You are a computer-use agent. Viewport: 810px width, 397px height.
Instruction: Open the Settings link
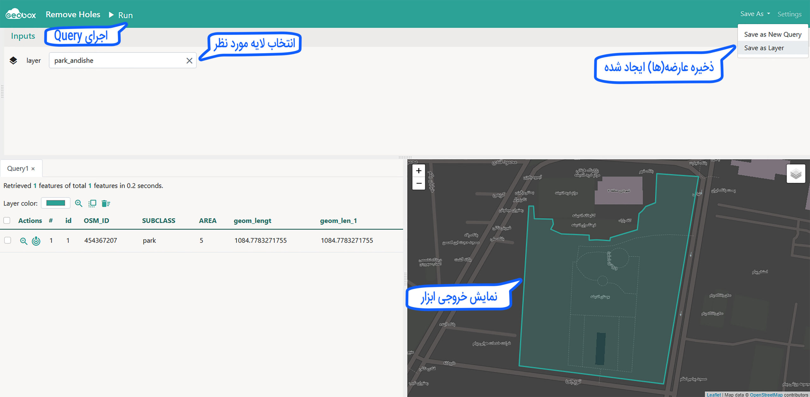coord(789,14)
